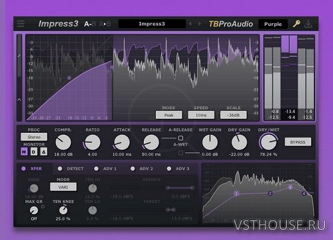
Task: Click the Off MAX GR value
Action: pos(34,219)
